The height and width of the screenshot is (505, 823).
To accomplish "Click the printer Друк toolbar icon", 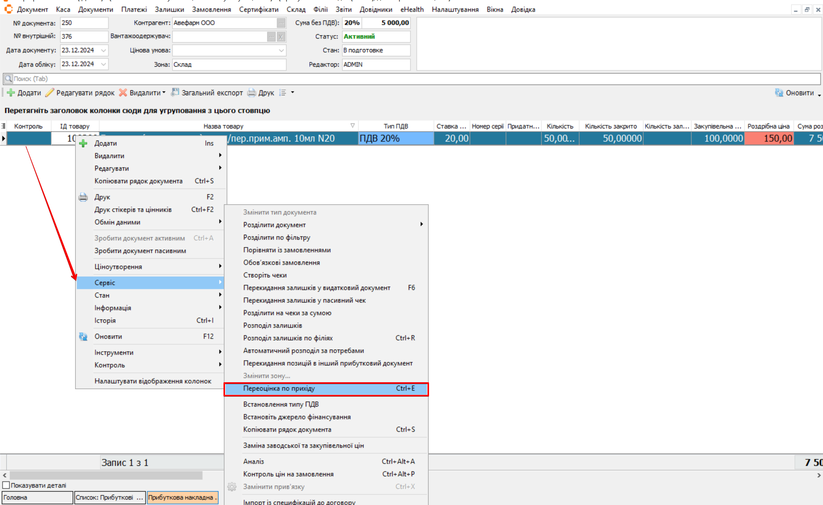I will tap(252, 93).
